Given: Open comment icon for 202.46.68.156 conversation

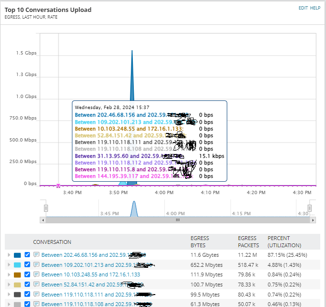Looking at the screenshot, I should click(x=36, y=254).
